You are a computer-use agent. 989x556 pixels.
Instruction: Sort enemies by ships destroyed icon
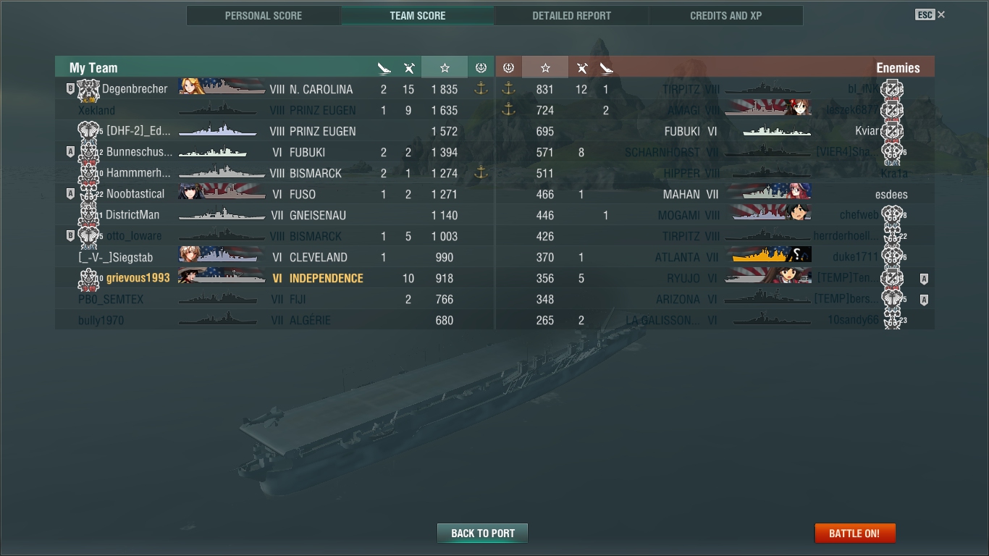[x=607, y=68]
